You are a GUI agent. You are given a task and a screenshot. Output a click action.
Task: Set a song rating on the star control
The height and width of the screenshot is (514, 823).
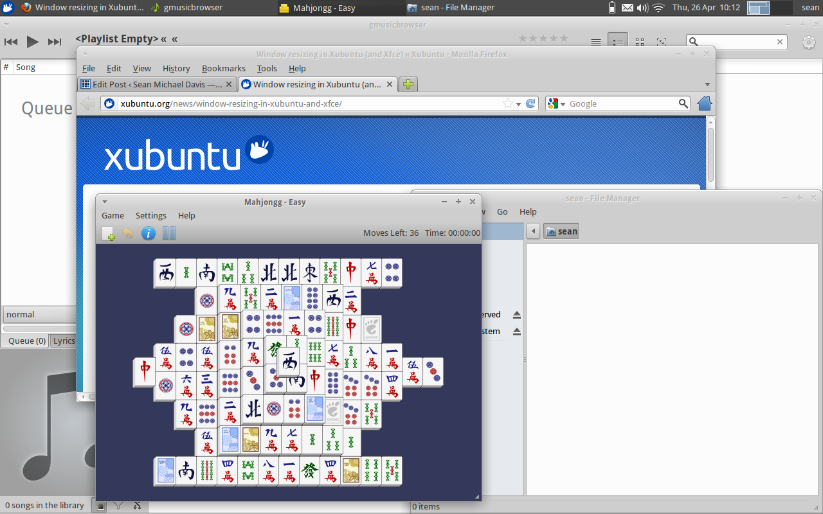tap(543, 38)
